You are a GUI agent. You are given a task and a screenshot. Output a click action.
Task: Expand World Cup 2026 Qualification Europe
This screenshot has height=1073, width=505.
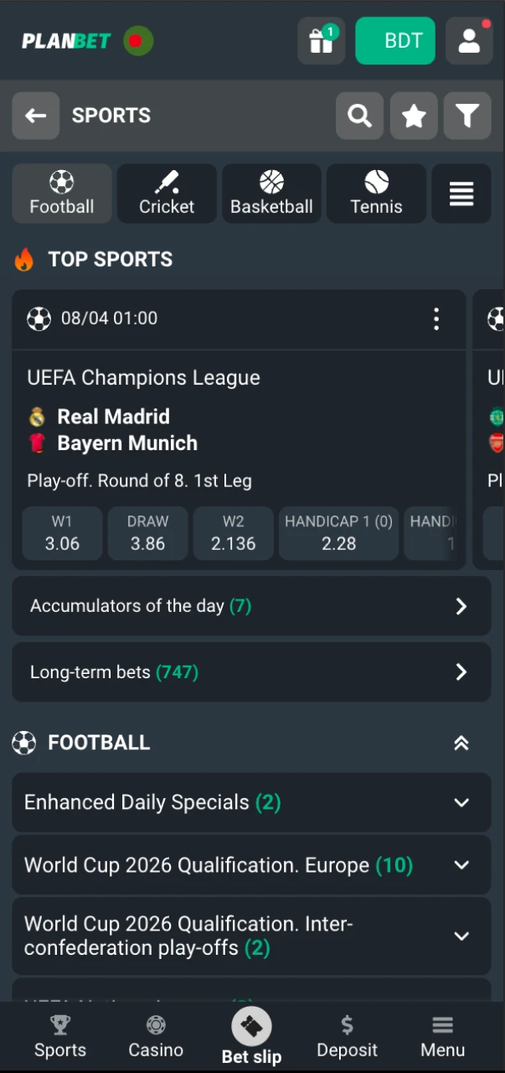point(251,864)
